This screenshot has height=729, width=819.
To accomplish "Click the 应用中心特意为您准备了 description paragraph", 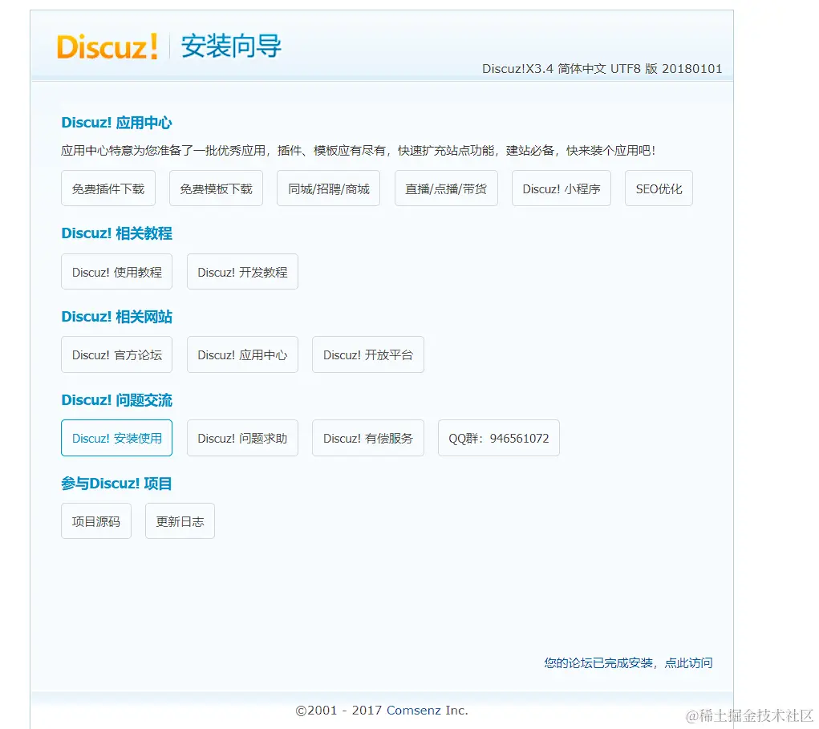I will point(359,151).
